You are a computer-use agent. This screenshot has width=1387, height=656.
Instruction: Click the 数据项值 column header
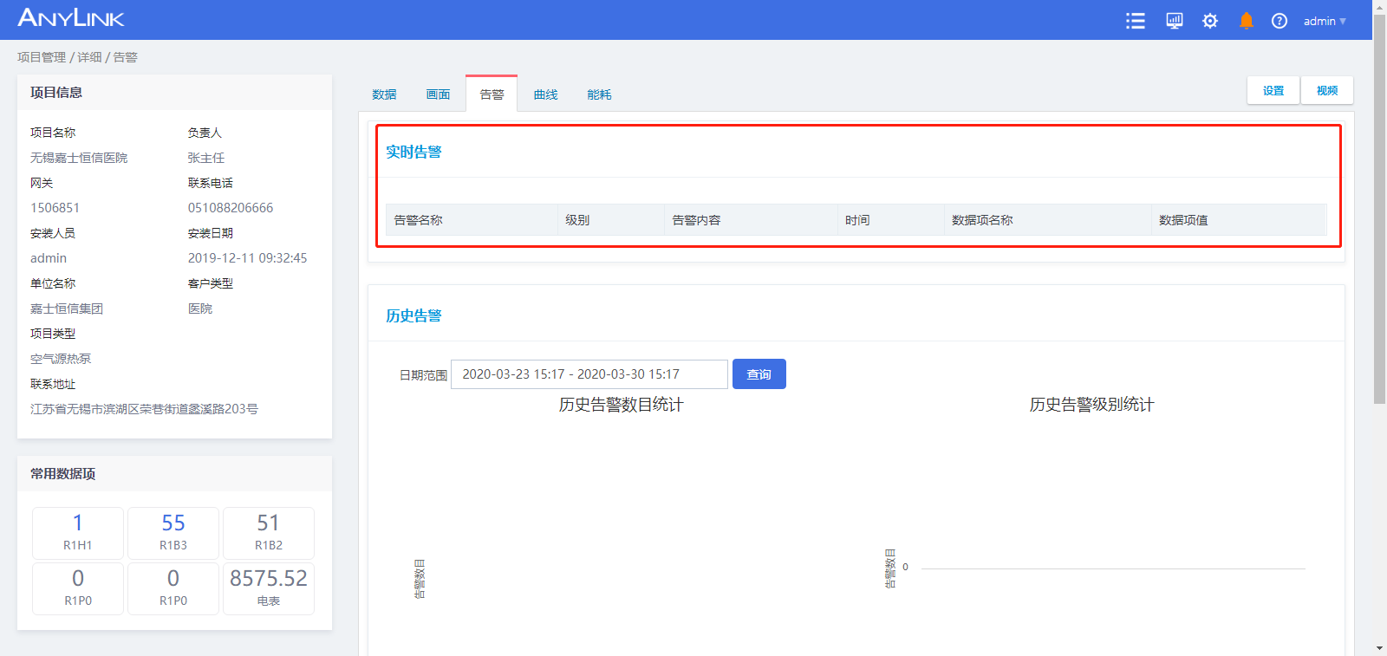(1240, 220)
